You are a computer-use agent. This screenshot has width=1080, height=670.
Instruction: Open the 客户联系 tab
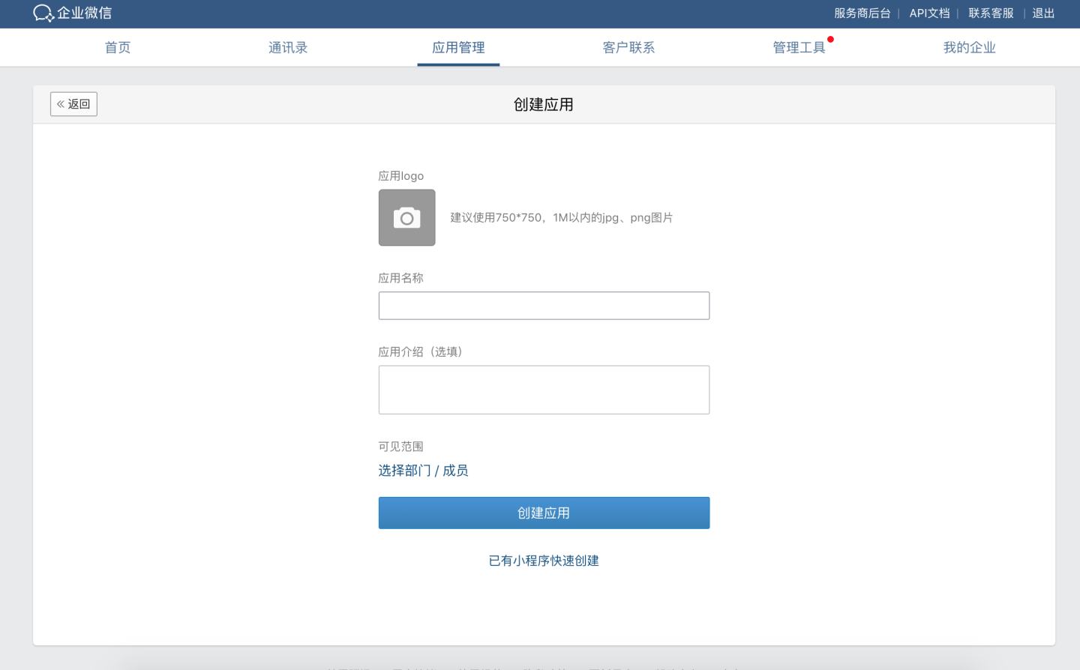[628, 48]
